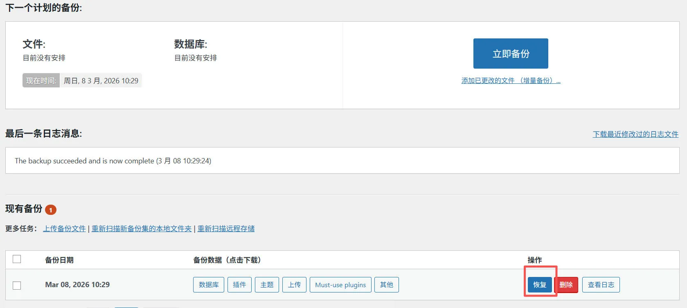Open the 上传备份文件 upload backup link
The width and height of the screenshot is (687, 308).
coord(65,228)
